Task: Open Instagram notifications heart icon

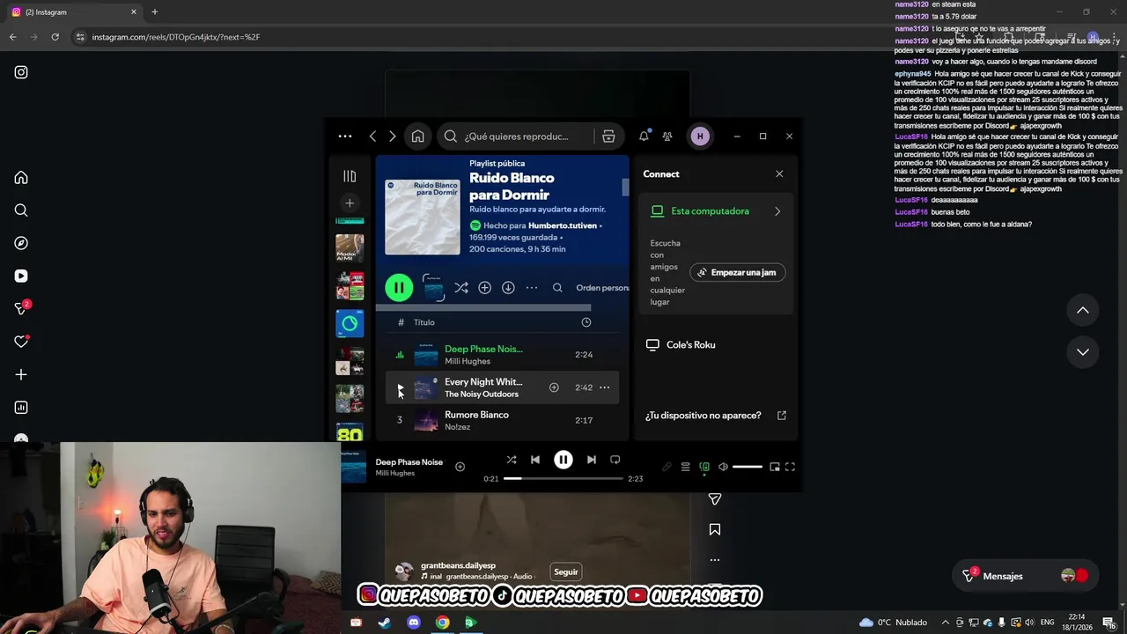Action: (x=21, y=342)
